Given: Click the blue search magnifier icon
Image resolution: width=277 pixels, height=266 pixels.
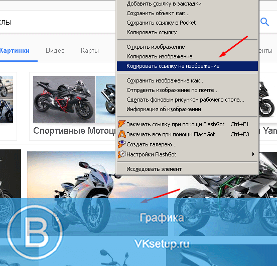Looking at the screenshot, I should (264, 22).
